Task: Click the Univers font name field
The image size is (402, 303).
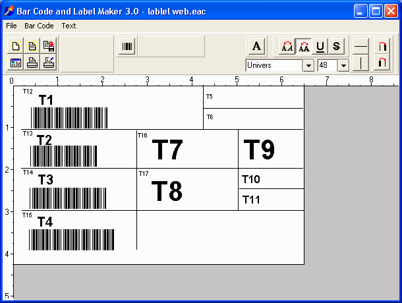Action: coord(274,66)
